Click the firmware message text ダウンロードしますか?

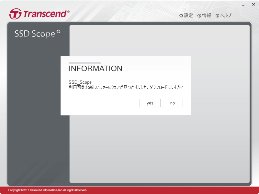[x=166, y=87]
